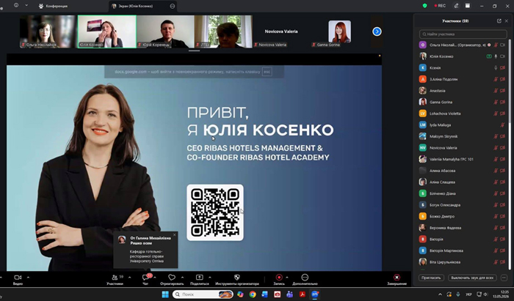Open the Участники participants button
514x301 pixels.
(115, 280)
